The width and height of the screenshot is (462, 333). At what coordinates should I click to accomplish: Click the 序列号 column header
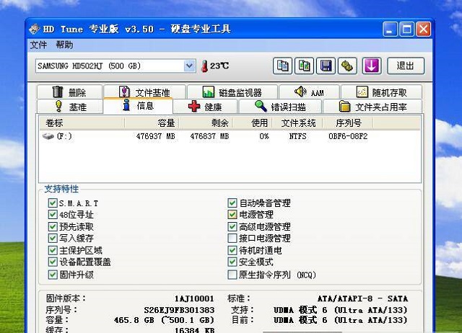click(x=348, y=123)
